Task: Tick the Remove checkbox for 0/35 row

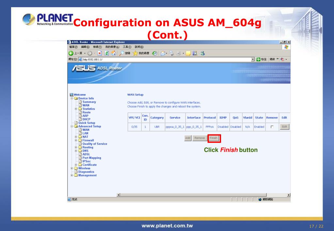Action: coord(272,127)
